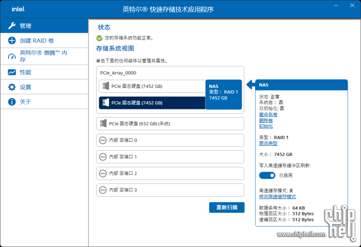The image size is (361, 247).
Task: Click the empty port icon for 内部 空端口 0
Action: pos(103,140)
